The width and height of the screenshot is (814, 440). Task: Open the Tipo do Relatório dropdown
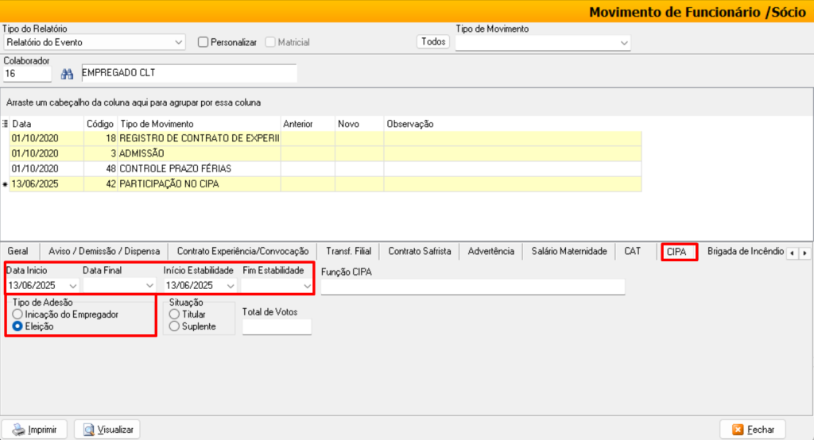point(179,42)
